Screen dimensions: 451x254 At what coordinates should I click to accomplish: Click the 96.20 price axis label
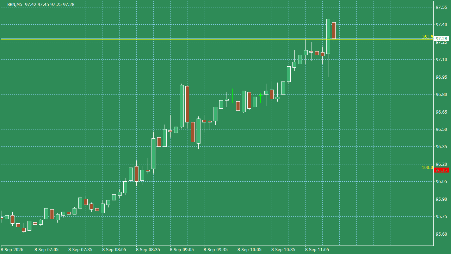(x=441, y=164)
